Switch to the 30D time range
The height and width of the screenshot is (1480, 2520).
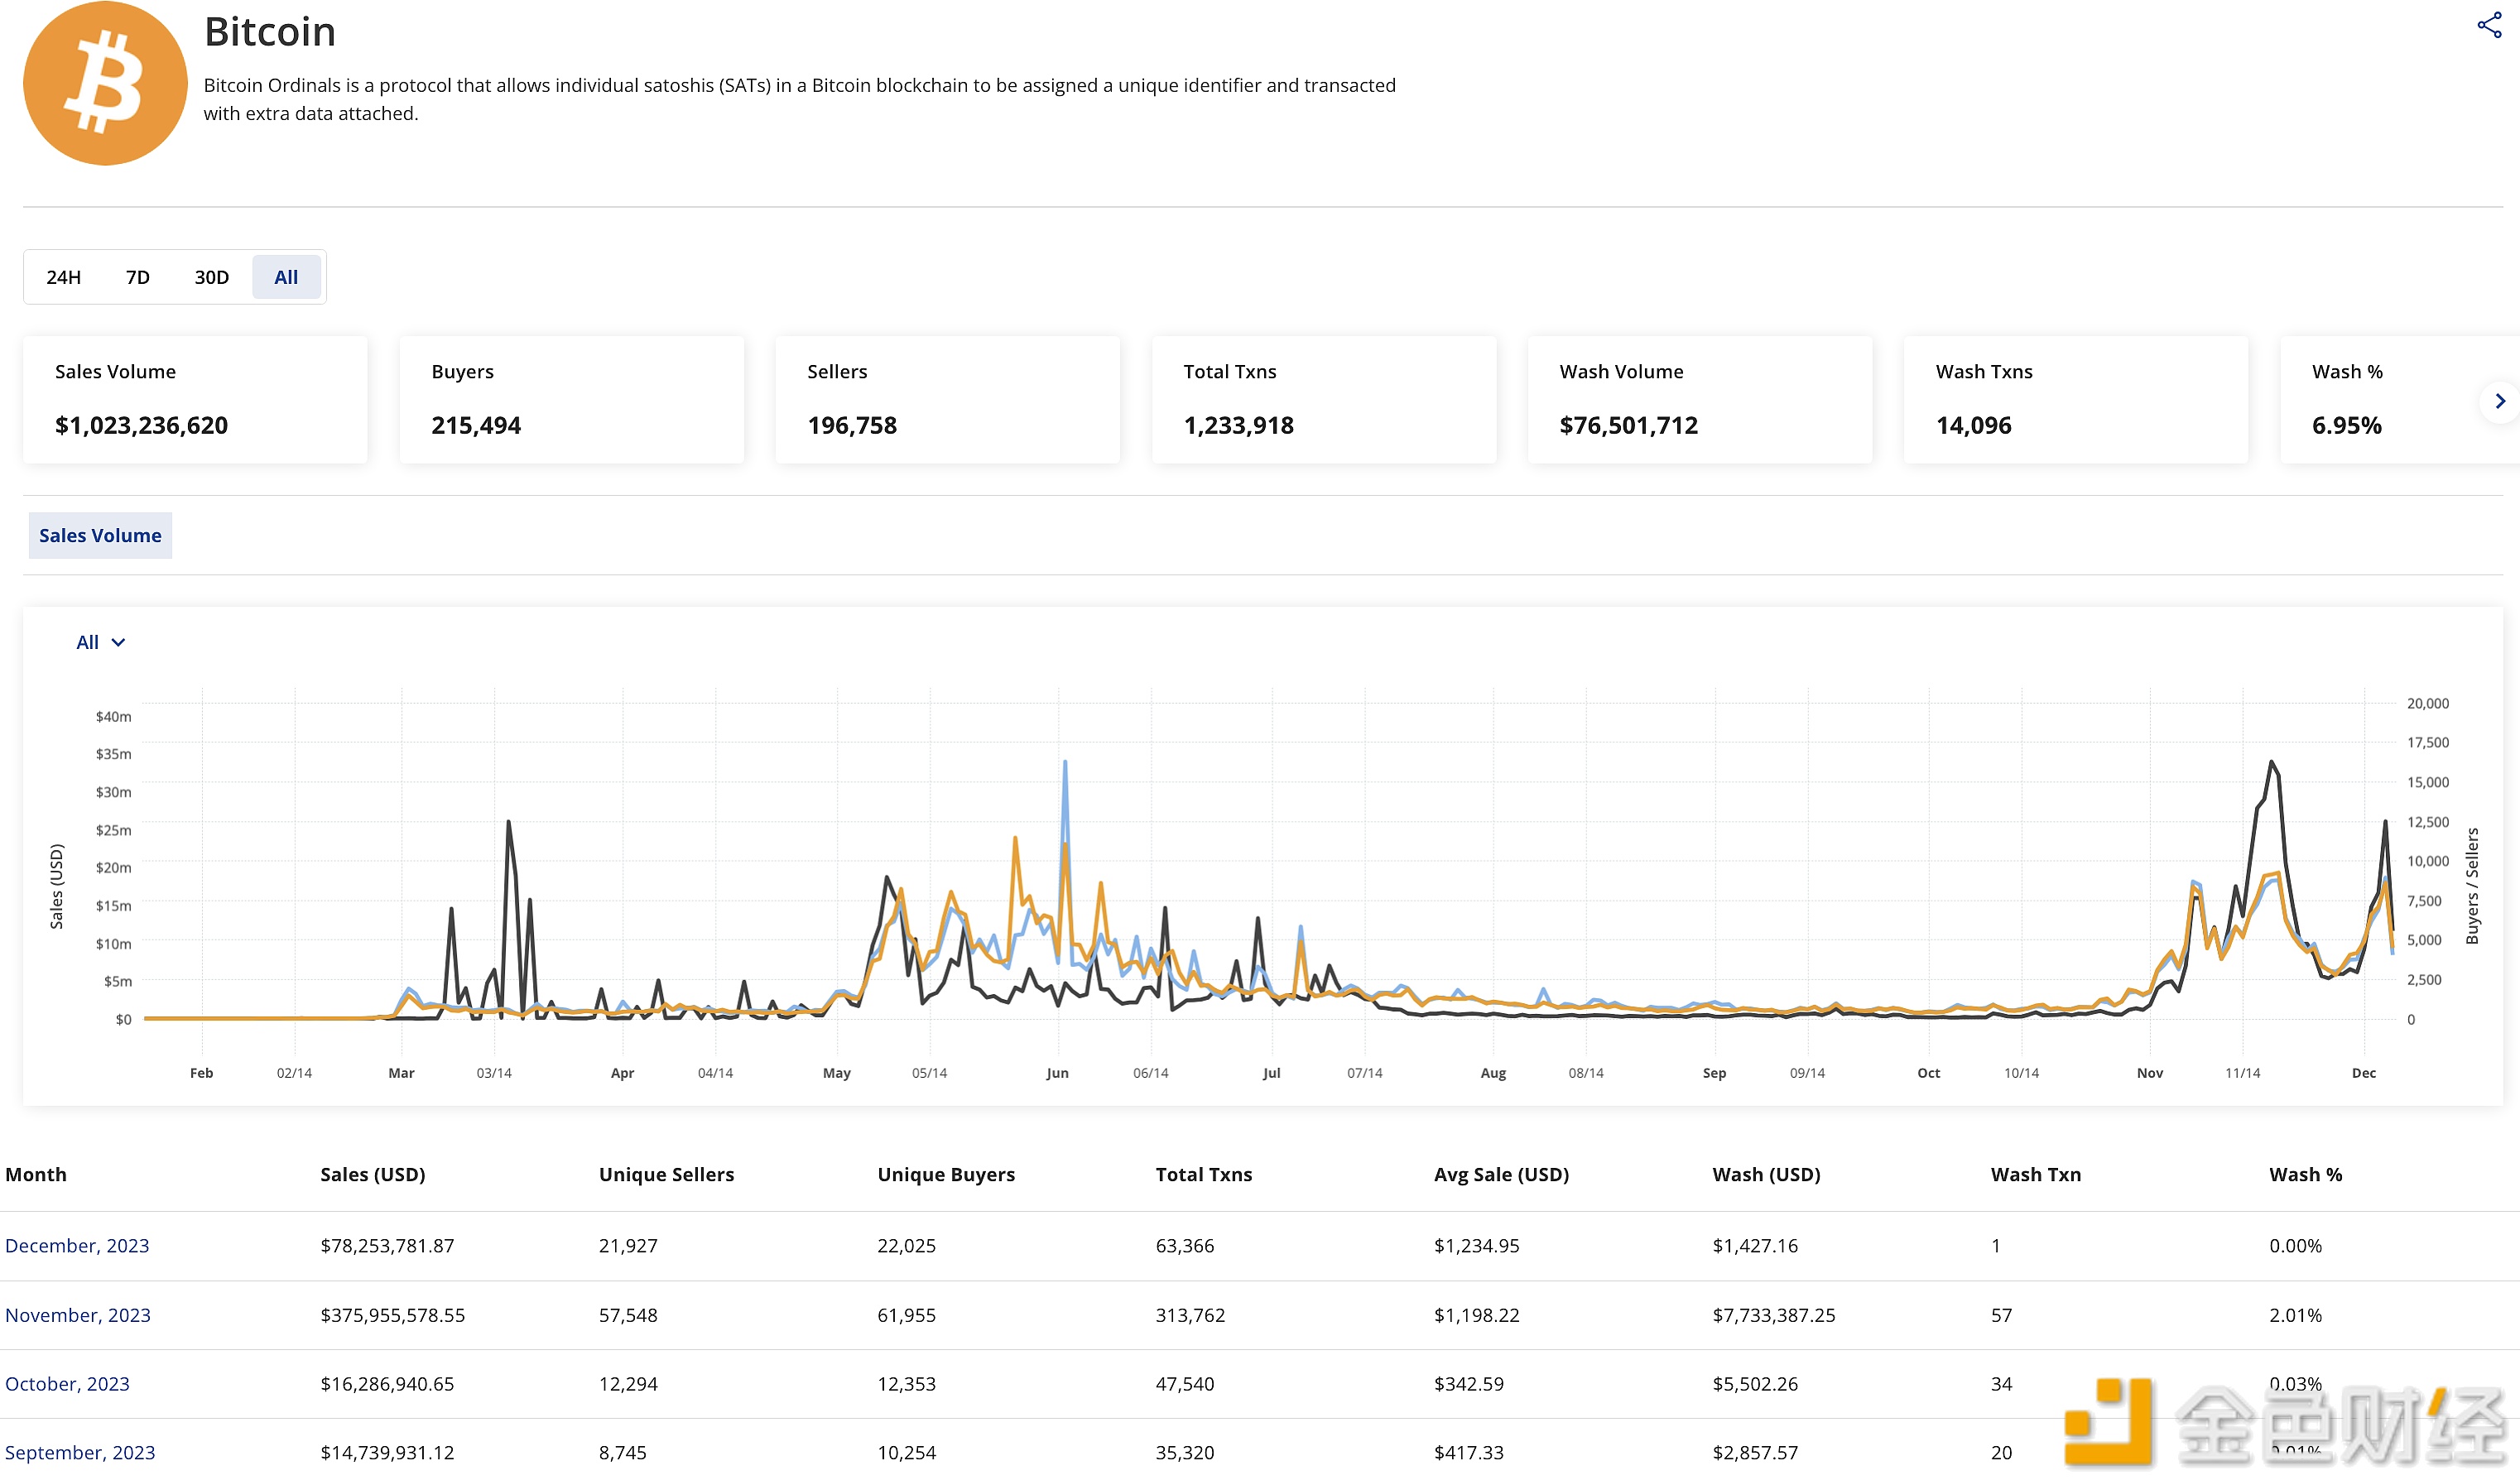pos(211,277)
